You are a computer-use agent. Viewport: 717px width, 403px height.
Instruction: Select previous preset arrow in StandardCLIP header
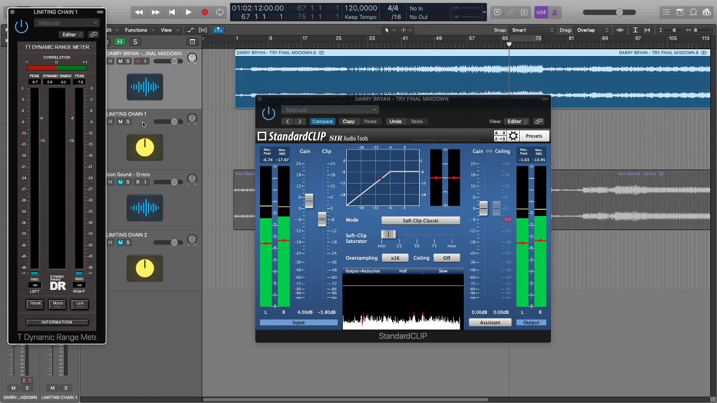[287, 121]
